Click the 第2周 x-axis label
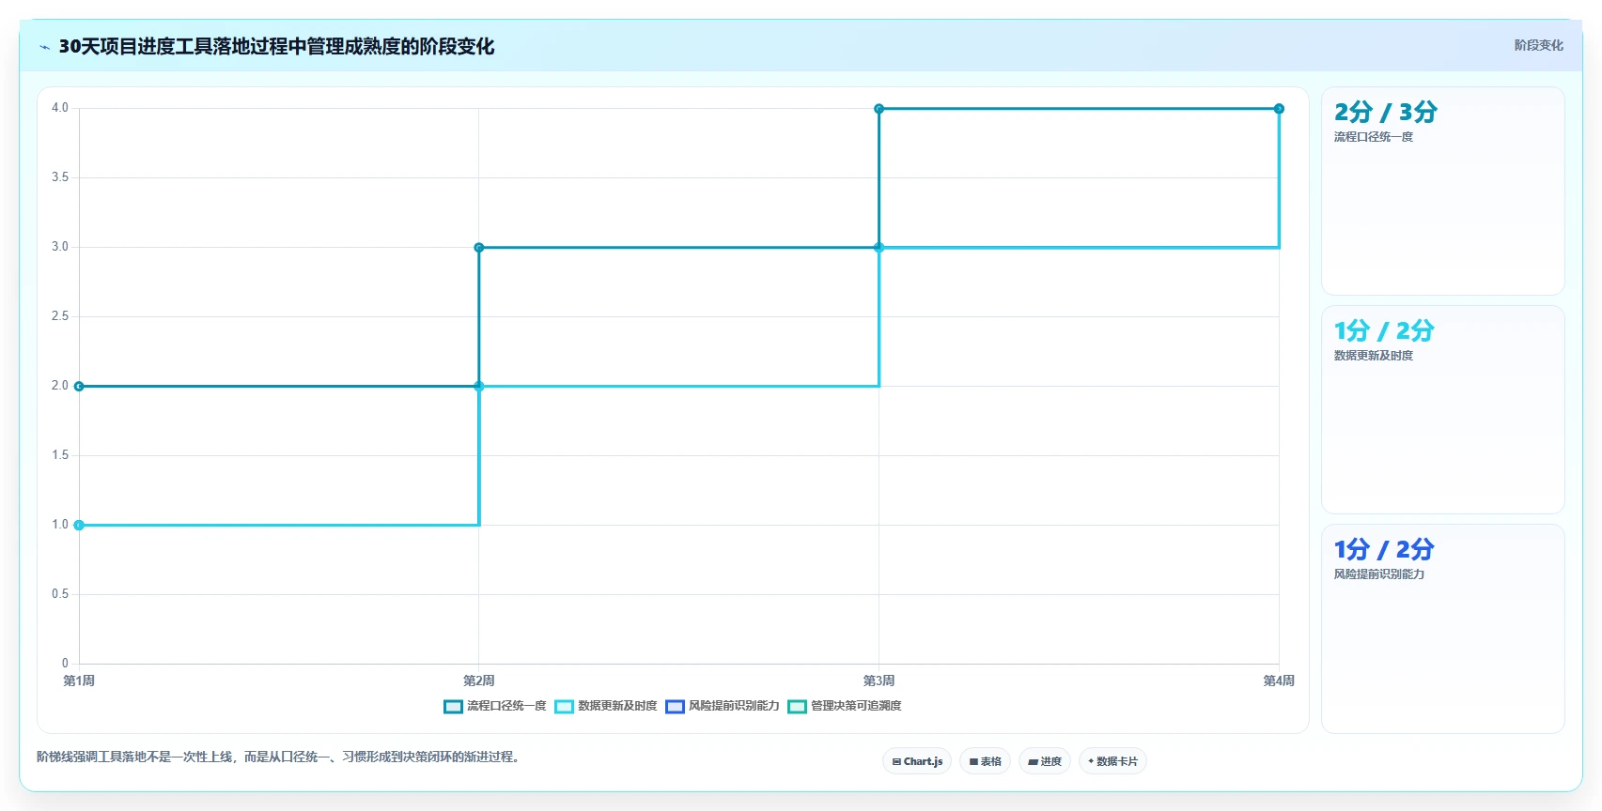This screenshot has height=811, width=1602. (479, 681)
